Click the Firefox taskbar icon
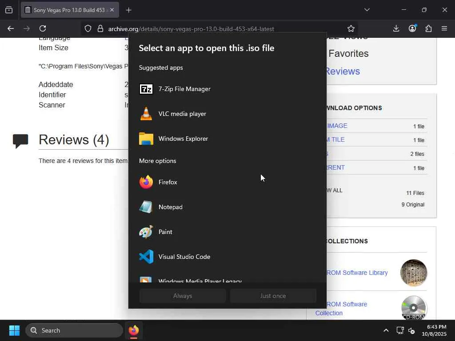 tap(134, 330)
